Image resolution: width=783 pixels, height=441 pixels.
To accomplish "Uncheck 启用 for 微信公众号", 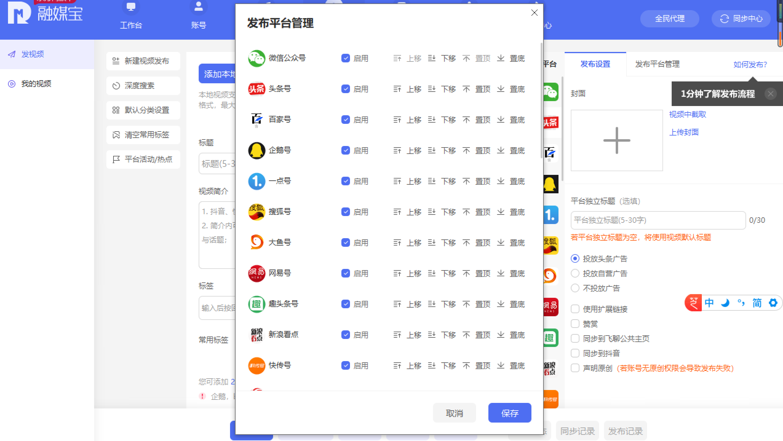I will click(x=346, y=58).
